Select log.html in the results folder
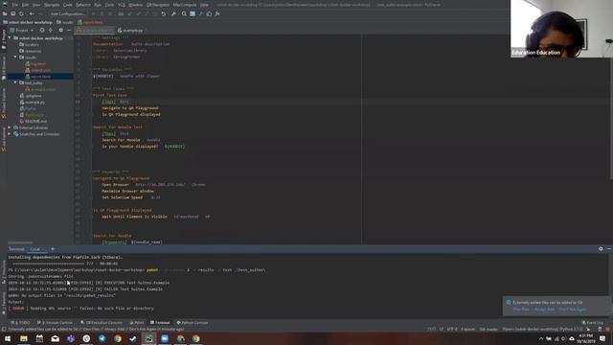This screenshot has height=345, width=613. (35, 64)
